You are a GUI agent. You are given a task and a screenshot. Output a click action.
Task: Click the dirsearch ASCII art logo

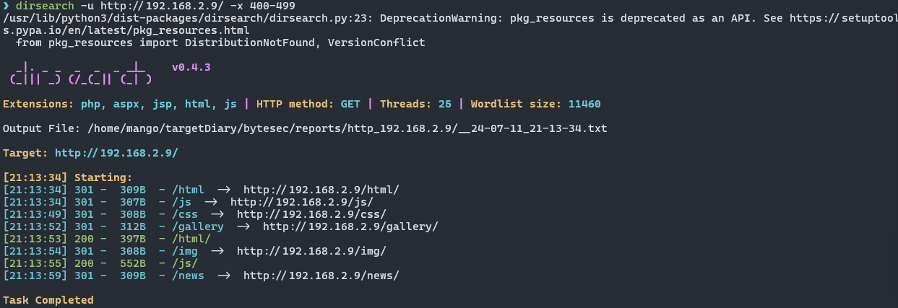80,75
